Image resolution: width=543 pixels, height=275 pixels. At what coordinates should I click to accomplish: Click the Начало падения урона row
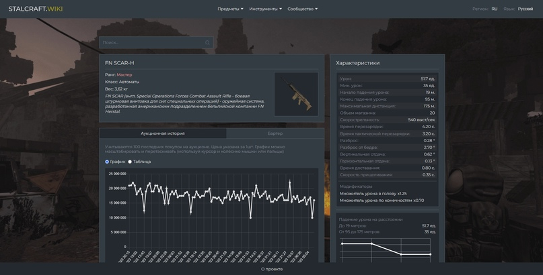pyautogui.click(x=387, y=93)
